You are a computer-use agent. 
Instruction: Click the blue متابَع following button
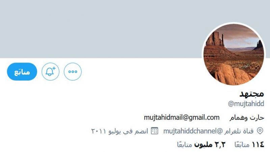(22, 72)
